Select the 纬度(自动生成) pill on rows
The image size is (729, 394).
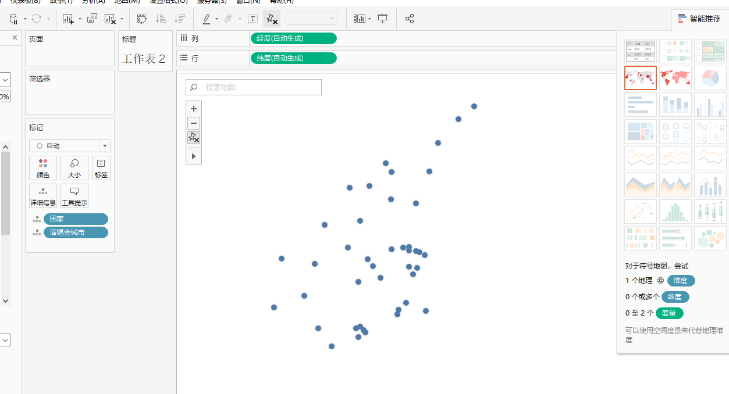click(294, 58)
